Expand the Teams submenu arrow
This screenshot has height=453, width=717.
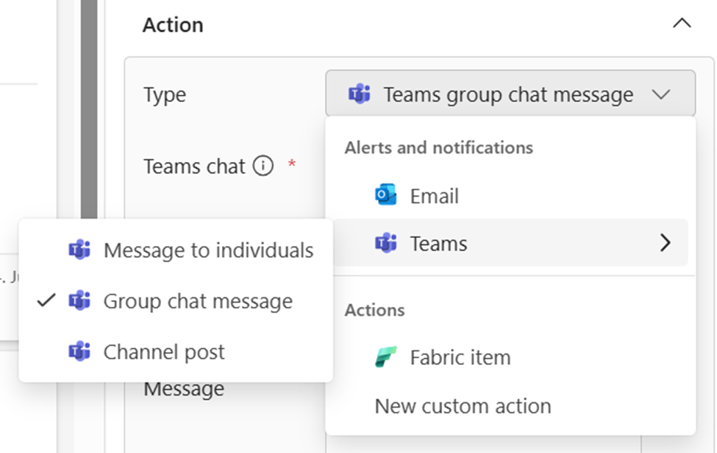665,243
